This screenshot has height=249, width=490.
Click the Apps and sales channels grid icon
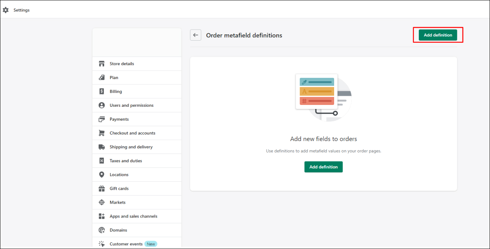[102, 216]
